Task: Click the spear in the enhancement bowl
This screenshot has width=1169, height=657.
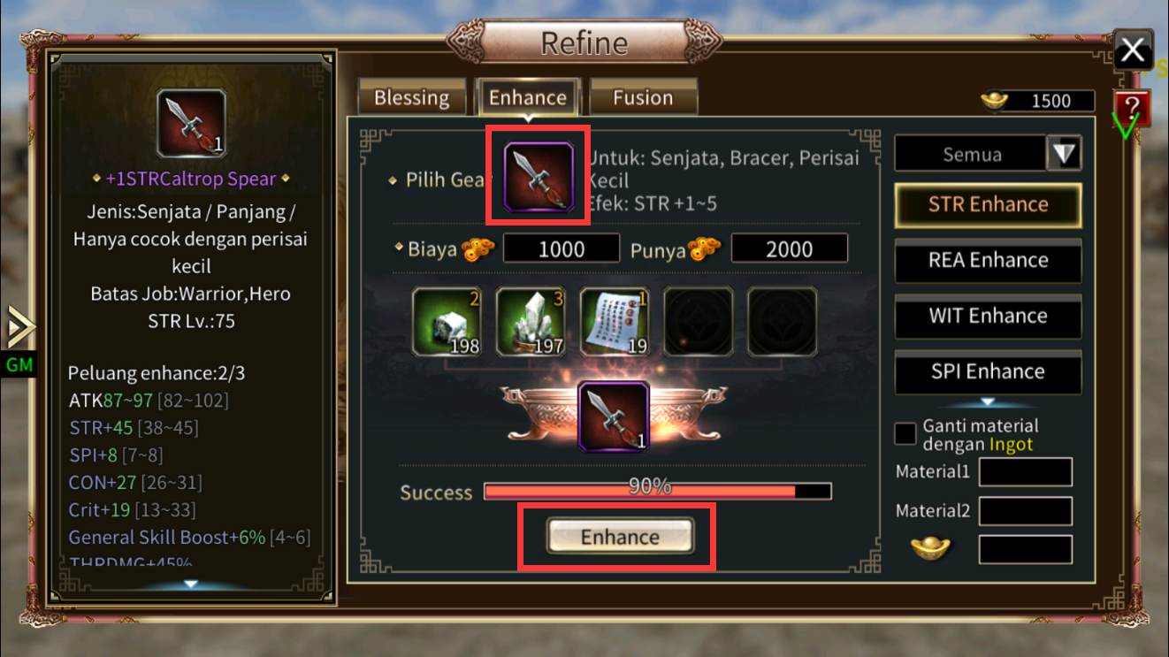Action: [x=613, y=416]
